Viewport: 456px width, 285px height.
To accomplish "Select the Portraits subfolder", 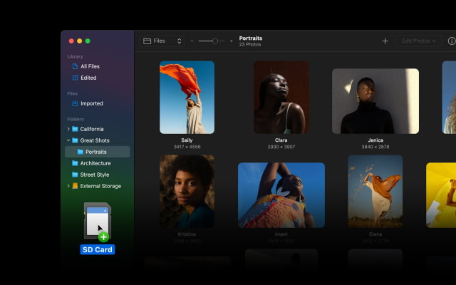I will [x=98, y=152].
